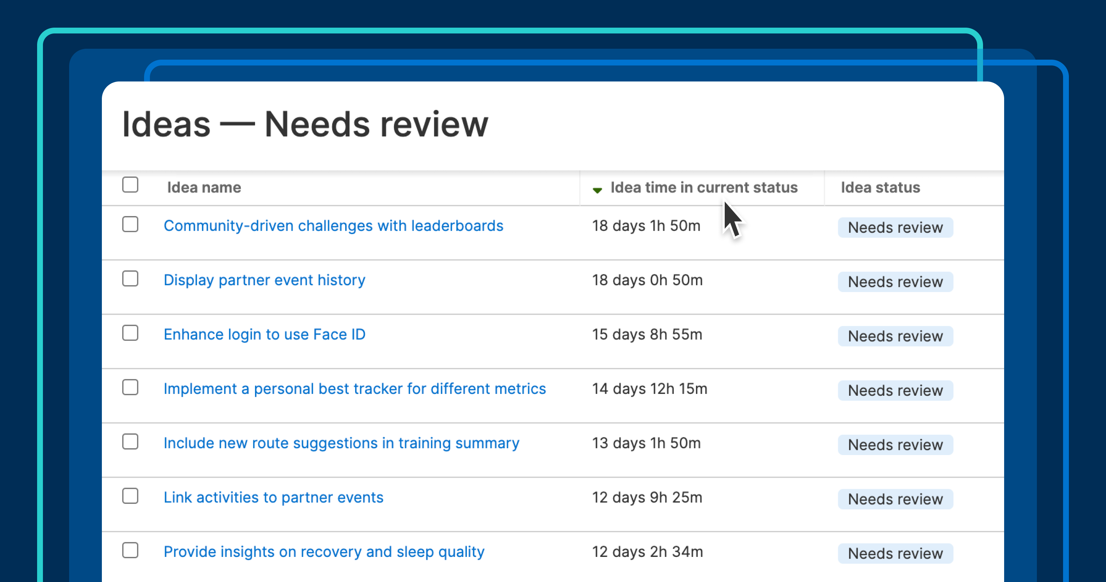
Task: Click the Needs review status on the first row
Action: [x=895, y=227]
